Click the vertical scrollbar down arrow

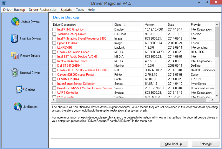[217, 95]
